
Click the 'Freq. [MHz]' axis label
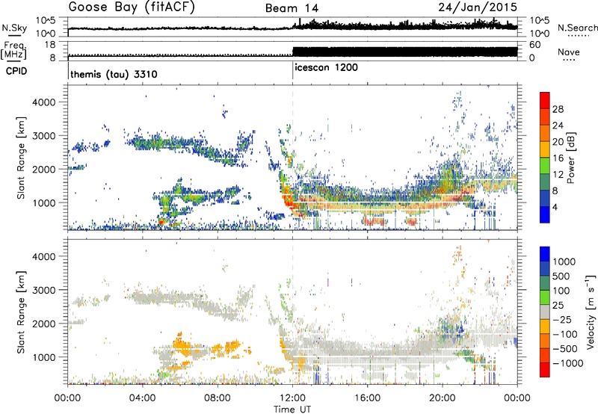tap(13, 50)
